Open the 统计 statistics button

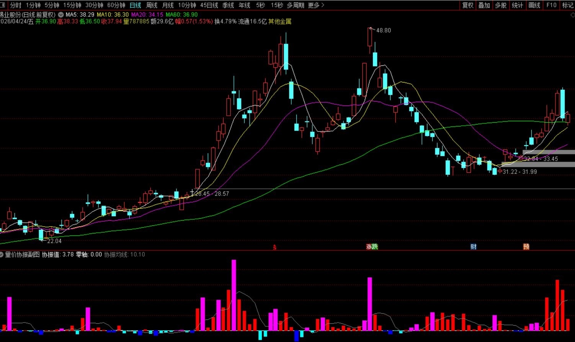click(517, 5)
